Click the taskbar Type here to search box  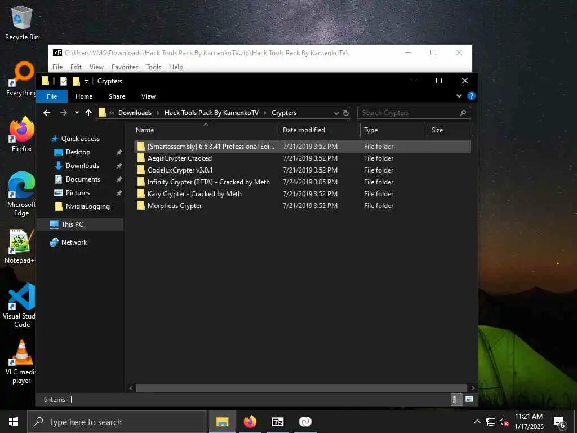pos(117,422)
